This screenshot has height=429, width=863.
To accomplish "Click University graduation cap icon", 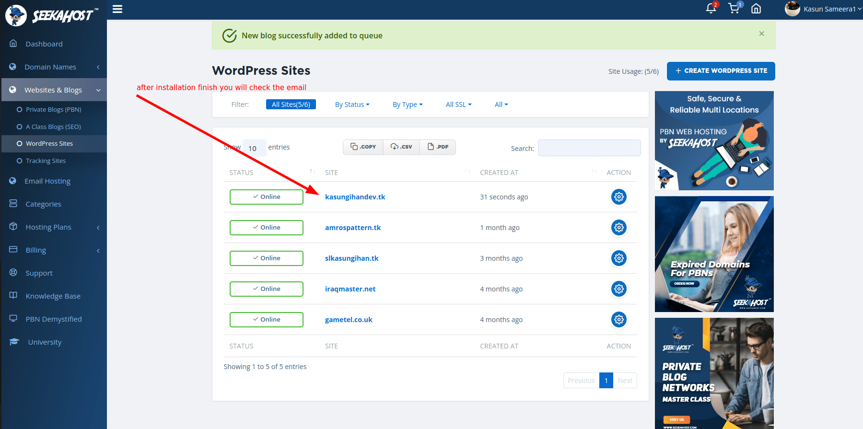I will coord(14,342).
